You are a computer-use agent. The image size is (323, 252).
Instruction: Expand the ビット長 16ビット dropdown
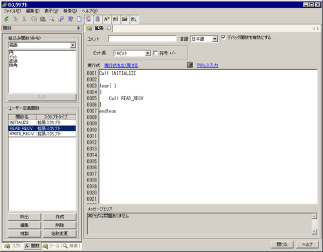(147, 53)
